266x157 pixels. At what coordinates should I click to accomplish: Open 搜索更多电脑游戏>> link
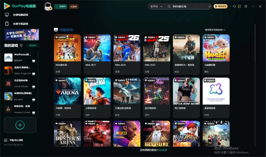tap(215, 30)
